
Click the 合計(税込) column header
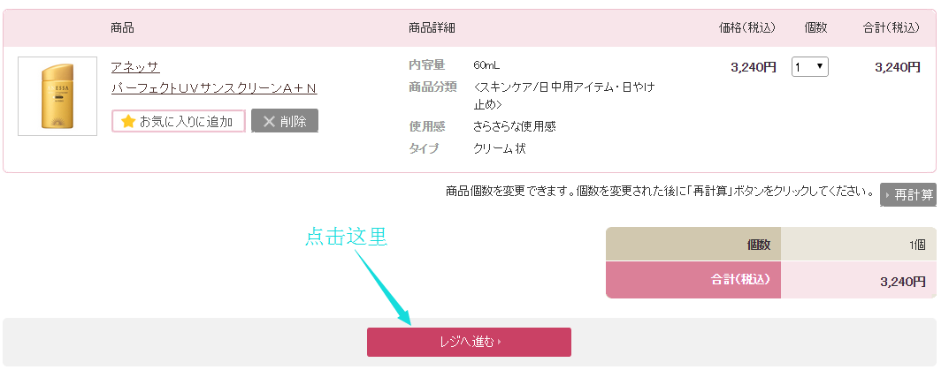892,28
